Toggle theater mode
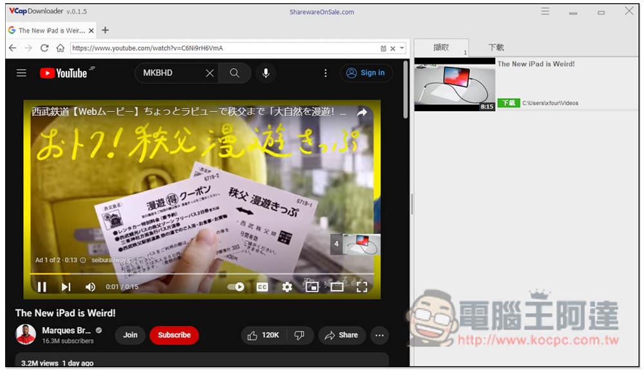The height and width of the screenshot is (371, 644). point(337,287)
